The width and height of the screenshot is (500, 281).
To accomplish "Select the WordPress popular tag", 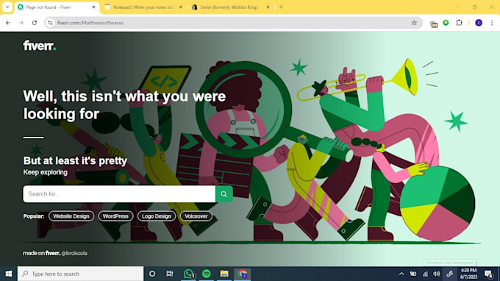I will coord(115,216).
